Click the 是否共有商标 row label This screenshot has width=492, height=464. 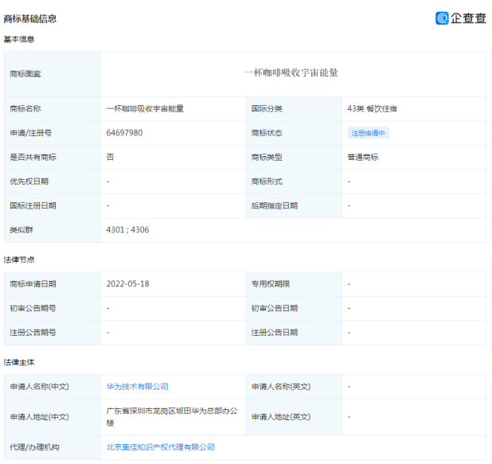[33, 157]
